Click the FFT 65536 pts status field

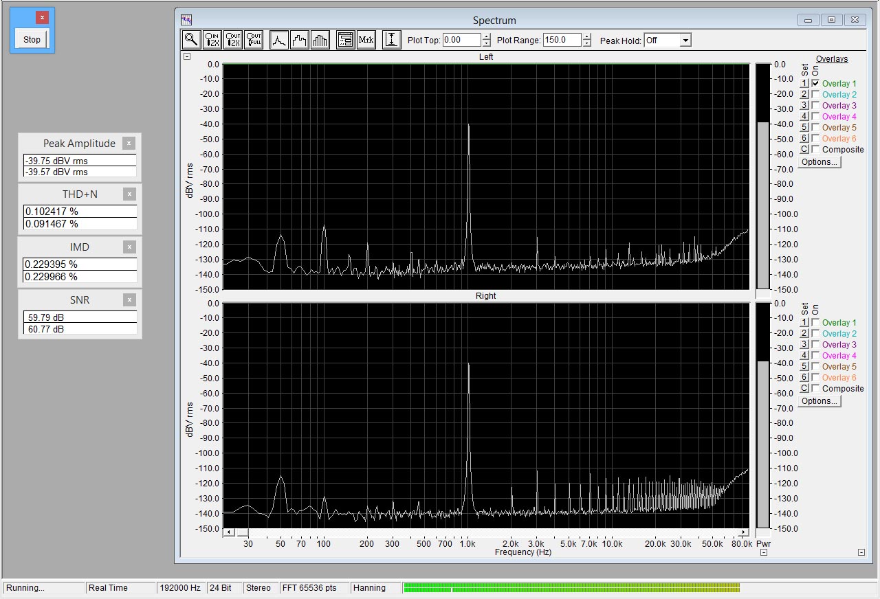[314, 588]
